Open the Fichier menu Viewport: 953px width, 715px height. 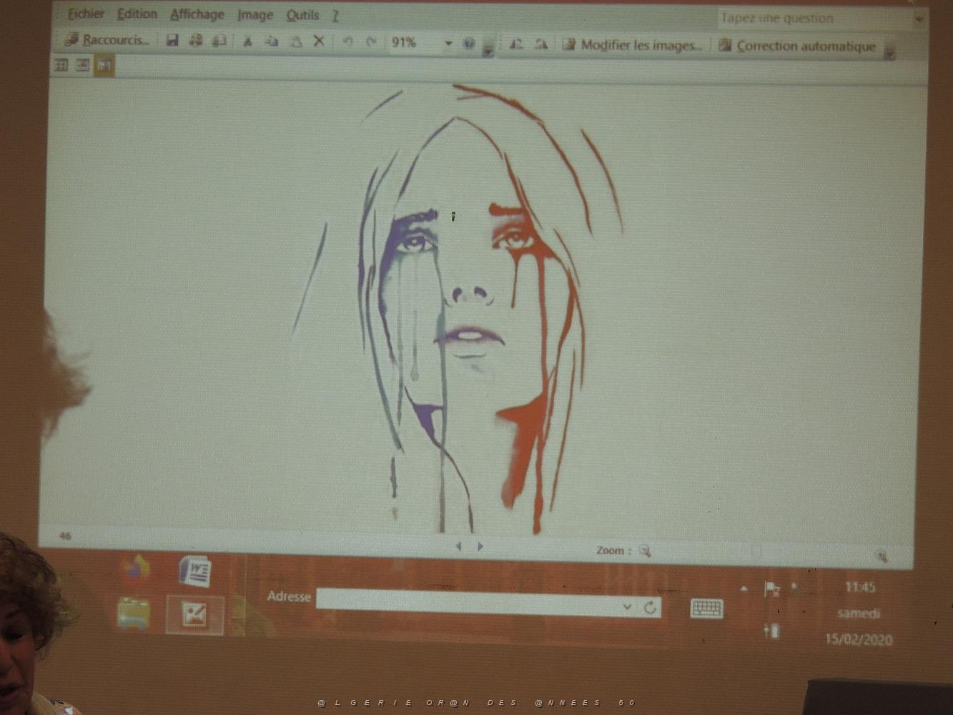click(x=86, y=14)
